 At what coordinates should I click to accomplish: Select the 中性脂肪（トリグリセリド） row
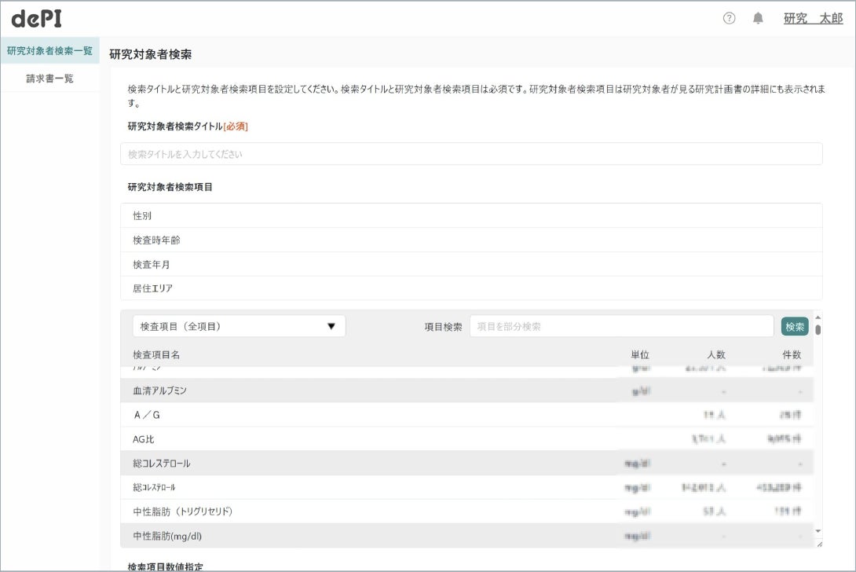(466, 511)
